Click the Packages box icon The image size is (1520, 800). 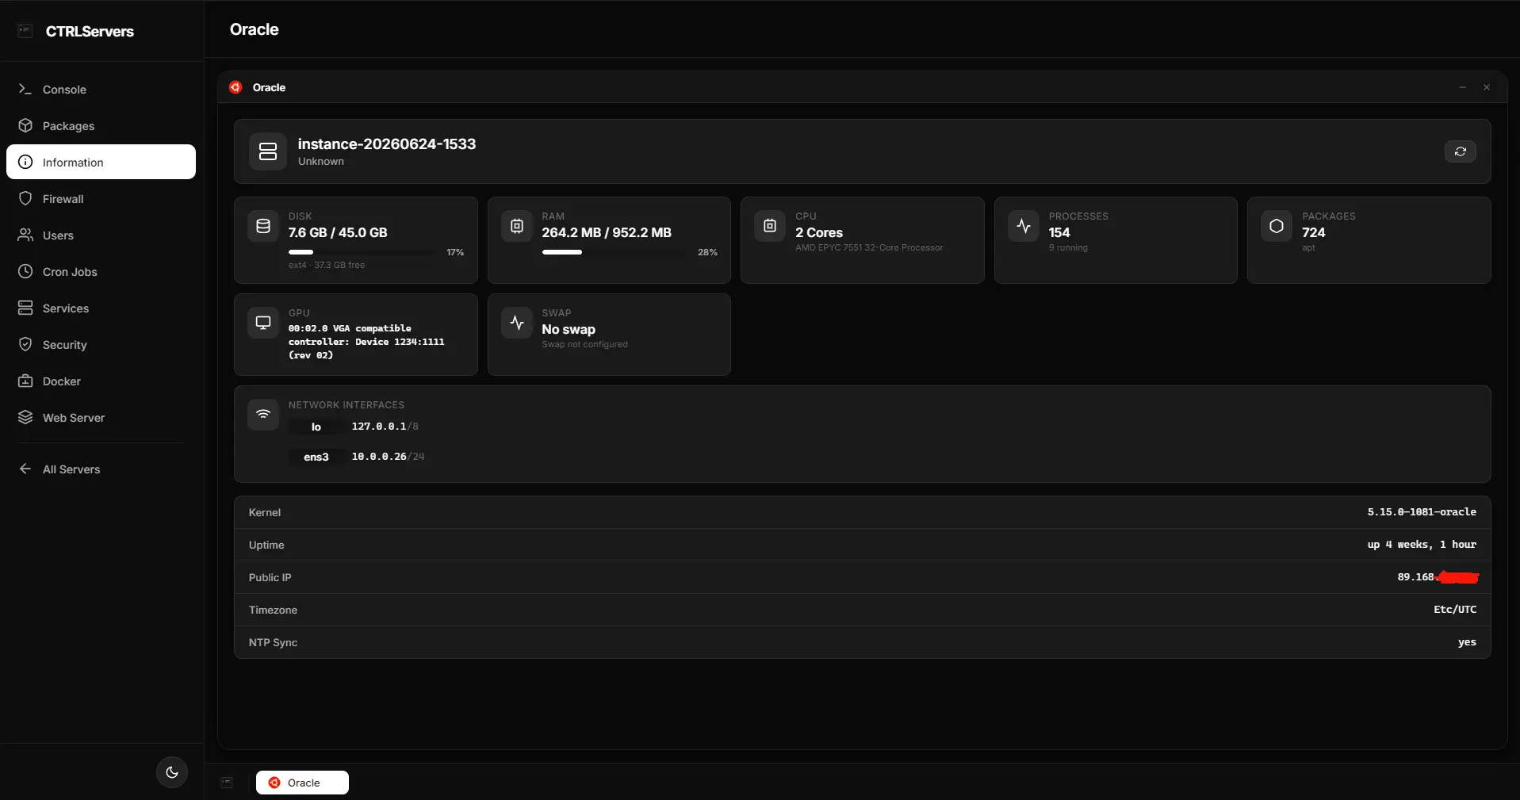click(25, 126)
